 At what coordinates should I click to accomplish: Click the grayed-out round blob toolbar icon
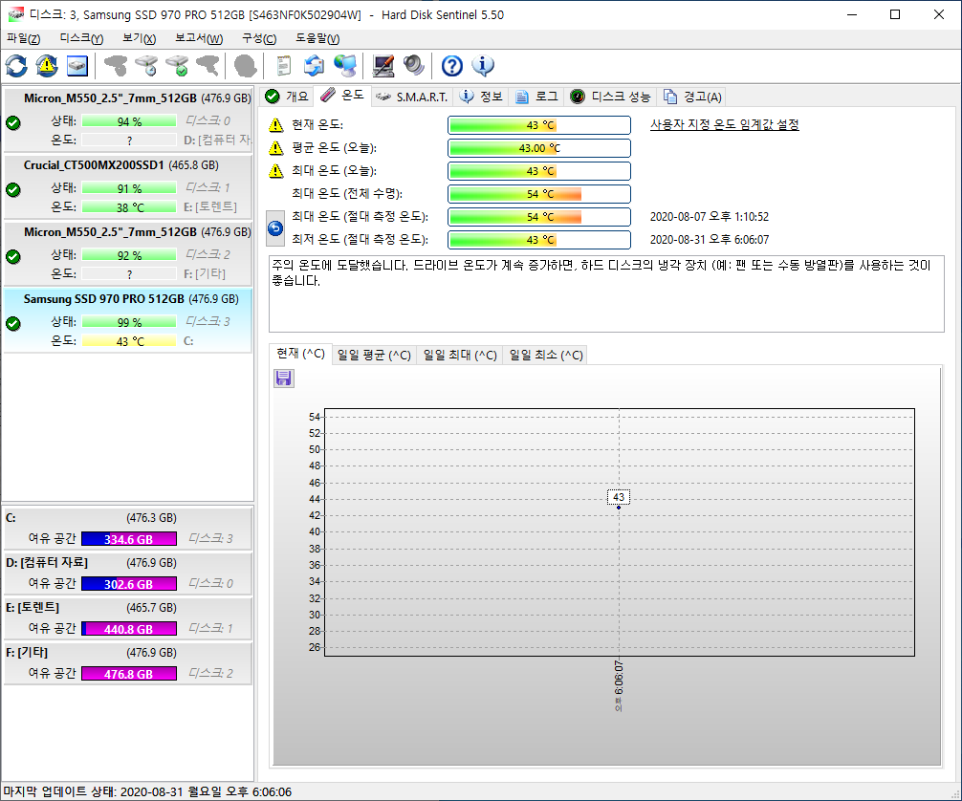(x=246, y=66)
